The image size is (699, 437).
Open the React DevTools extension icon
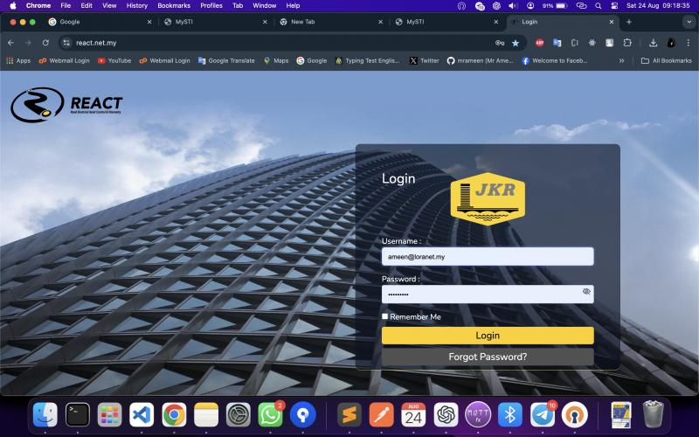pos(592,43)
